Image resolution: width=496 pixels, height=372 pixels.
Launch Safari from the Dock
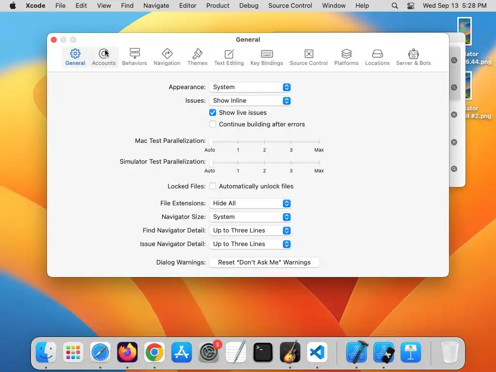pos(100,352)
